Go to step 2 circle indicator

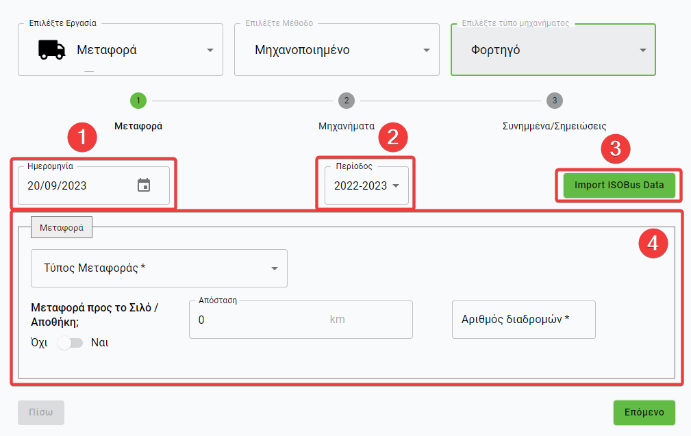click(x=347, y=101)
